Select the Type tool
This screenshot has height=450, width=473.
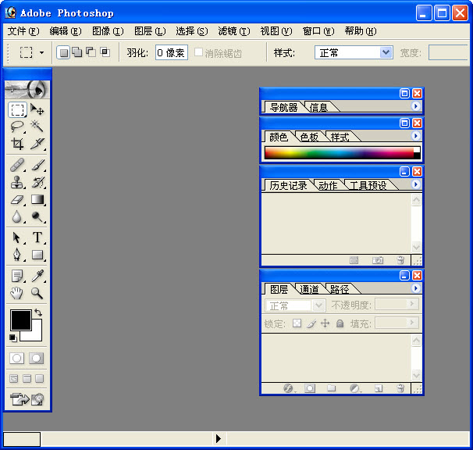tap(37, 237)
